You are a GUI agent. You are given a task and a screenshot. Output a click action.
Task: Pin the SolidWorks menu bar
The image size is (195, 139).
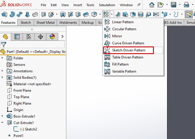tap(139, 5)
